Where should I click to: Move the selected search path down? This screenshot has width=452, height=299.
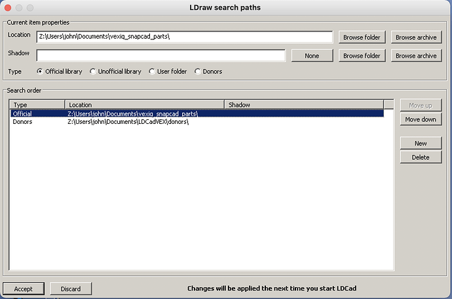[421, 119]
